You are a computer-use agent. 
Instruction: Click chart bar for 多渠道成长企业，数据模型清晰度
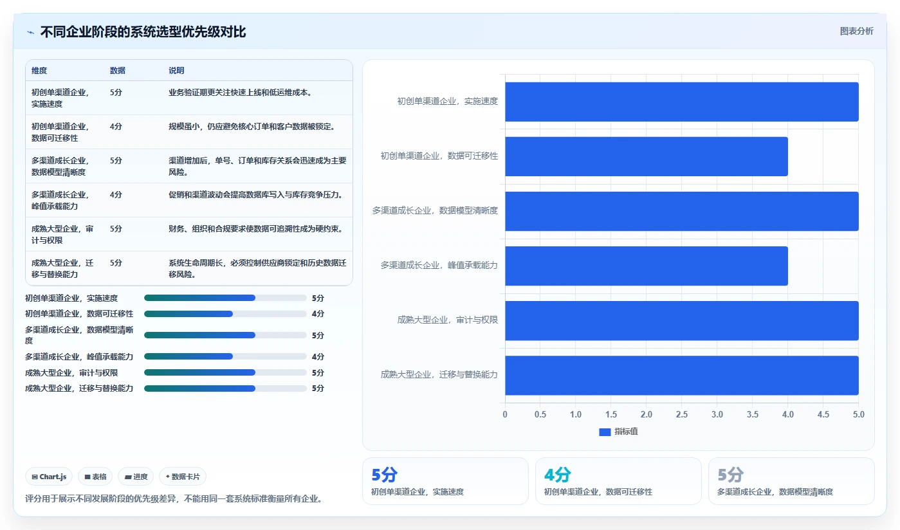click(x=681, y=211)
